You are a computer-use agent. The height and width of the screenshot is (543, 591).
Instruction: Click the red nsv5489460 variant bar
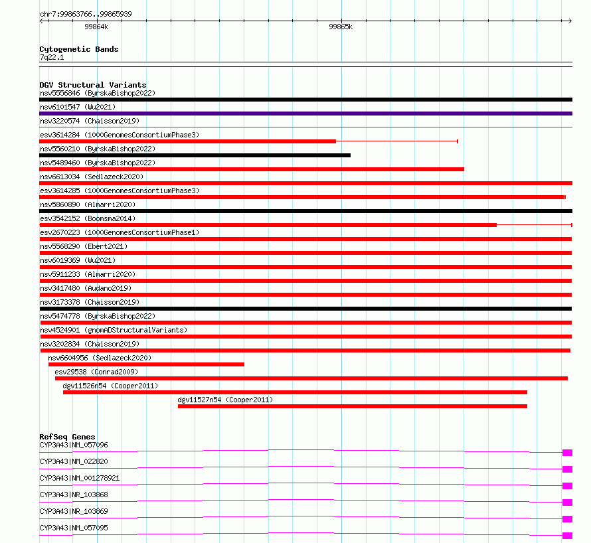click(x=252, y=169)
